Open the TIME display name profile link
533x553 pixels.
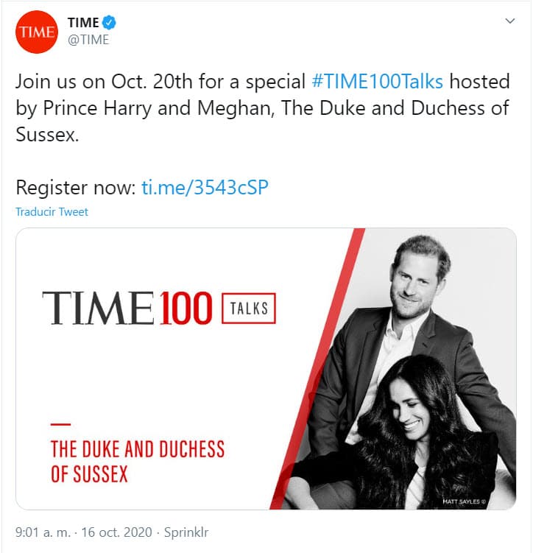(x=83, y=23)
